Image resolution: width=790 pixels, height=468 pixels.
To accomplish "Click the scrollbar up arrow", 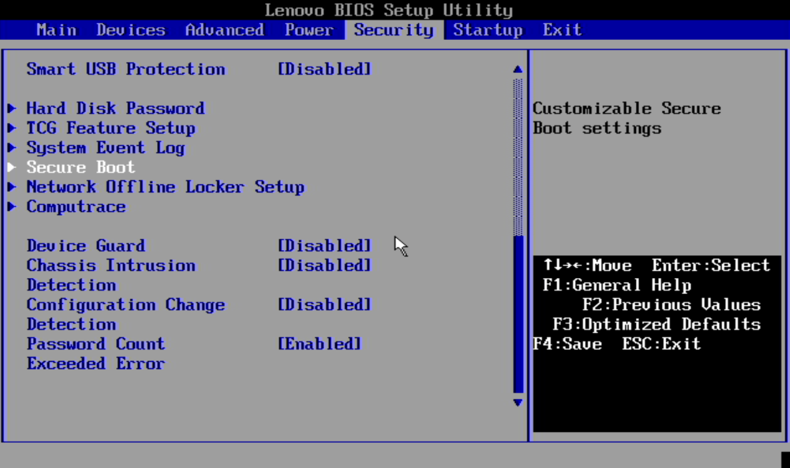I will [x=518, y=69].
